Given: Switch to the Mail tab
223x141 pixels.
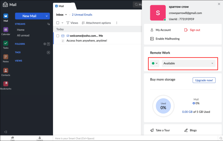Looking at the screenshot, I should click(61, 6).
